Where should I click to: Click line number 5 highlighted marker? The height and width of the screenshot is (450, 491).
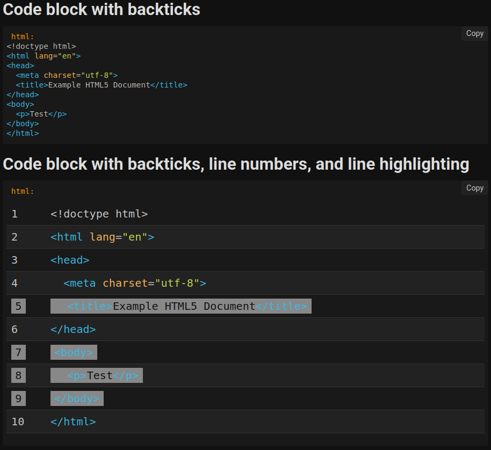click(x=18, y=306)
